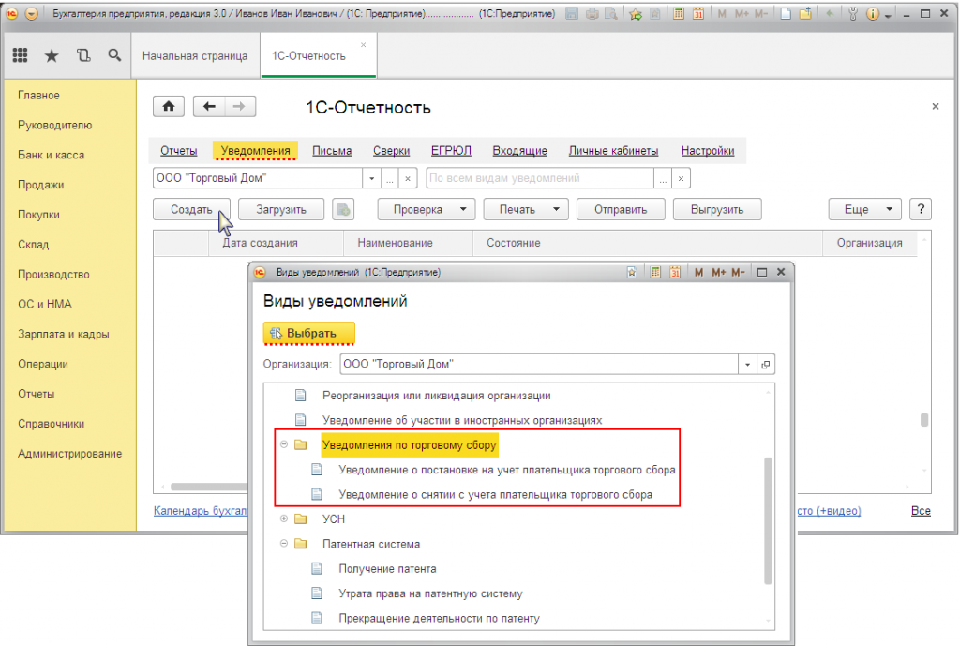
Task: Open the Проверка dropdown button
Action: pos(426,209)
